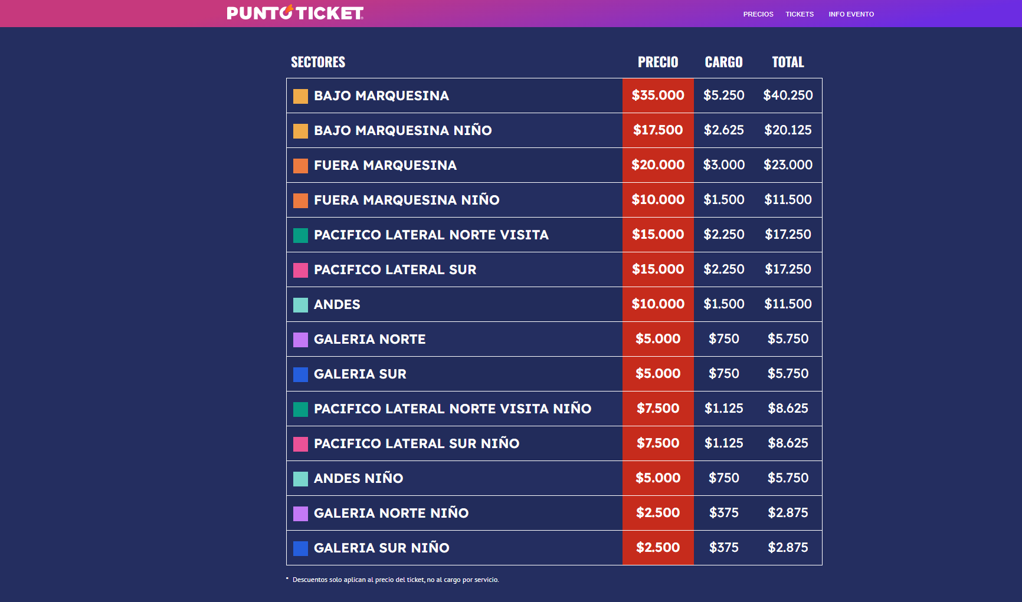Click the Bajo Marquesina yellow color swatch
This screenshot has width=1022, height=602.
[300, 96]
